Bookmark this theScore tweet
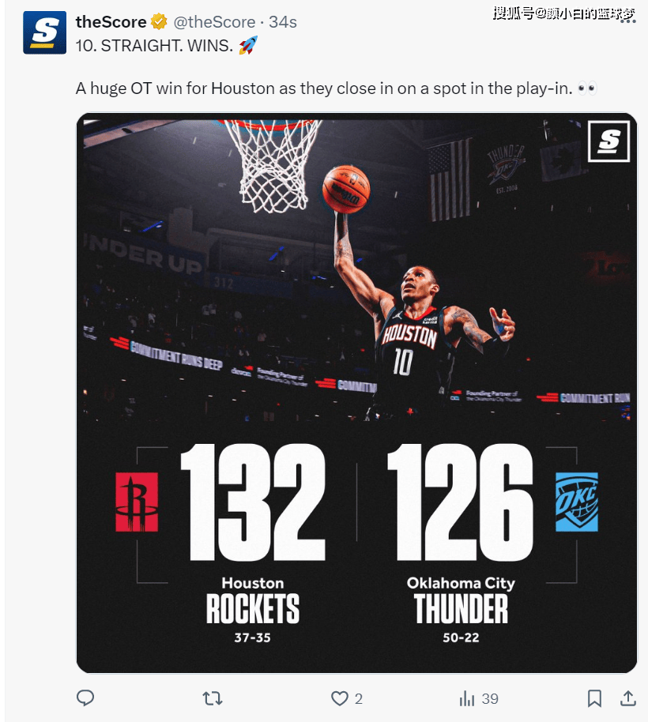Viewport: 648px width, 722px height. click(x=594, y=698)
